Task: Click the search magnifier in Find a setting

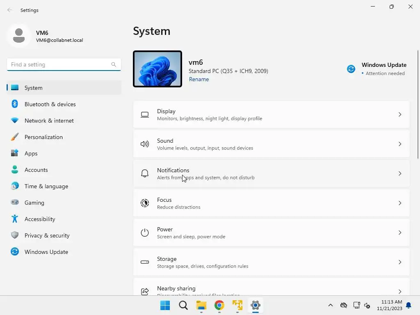Action: 114,64
